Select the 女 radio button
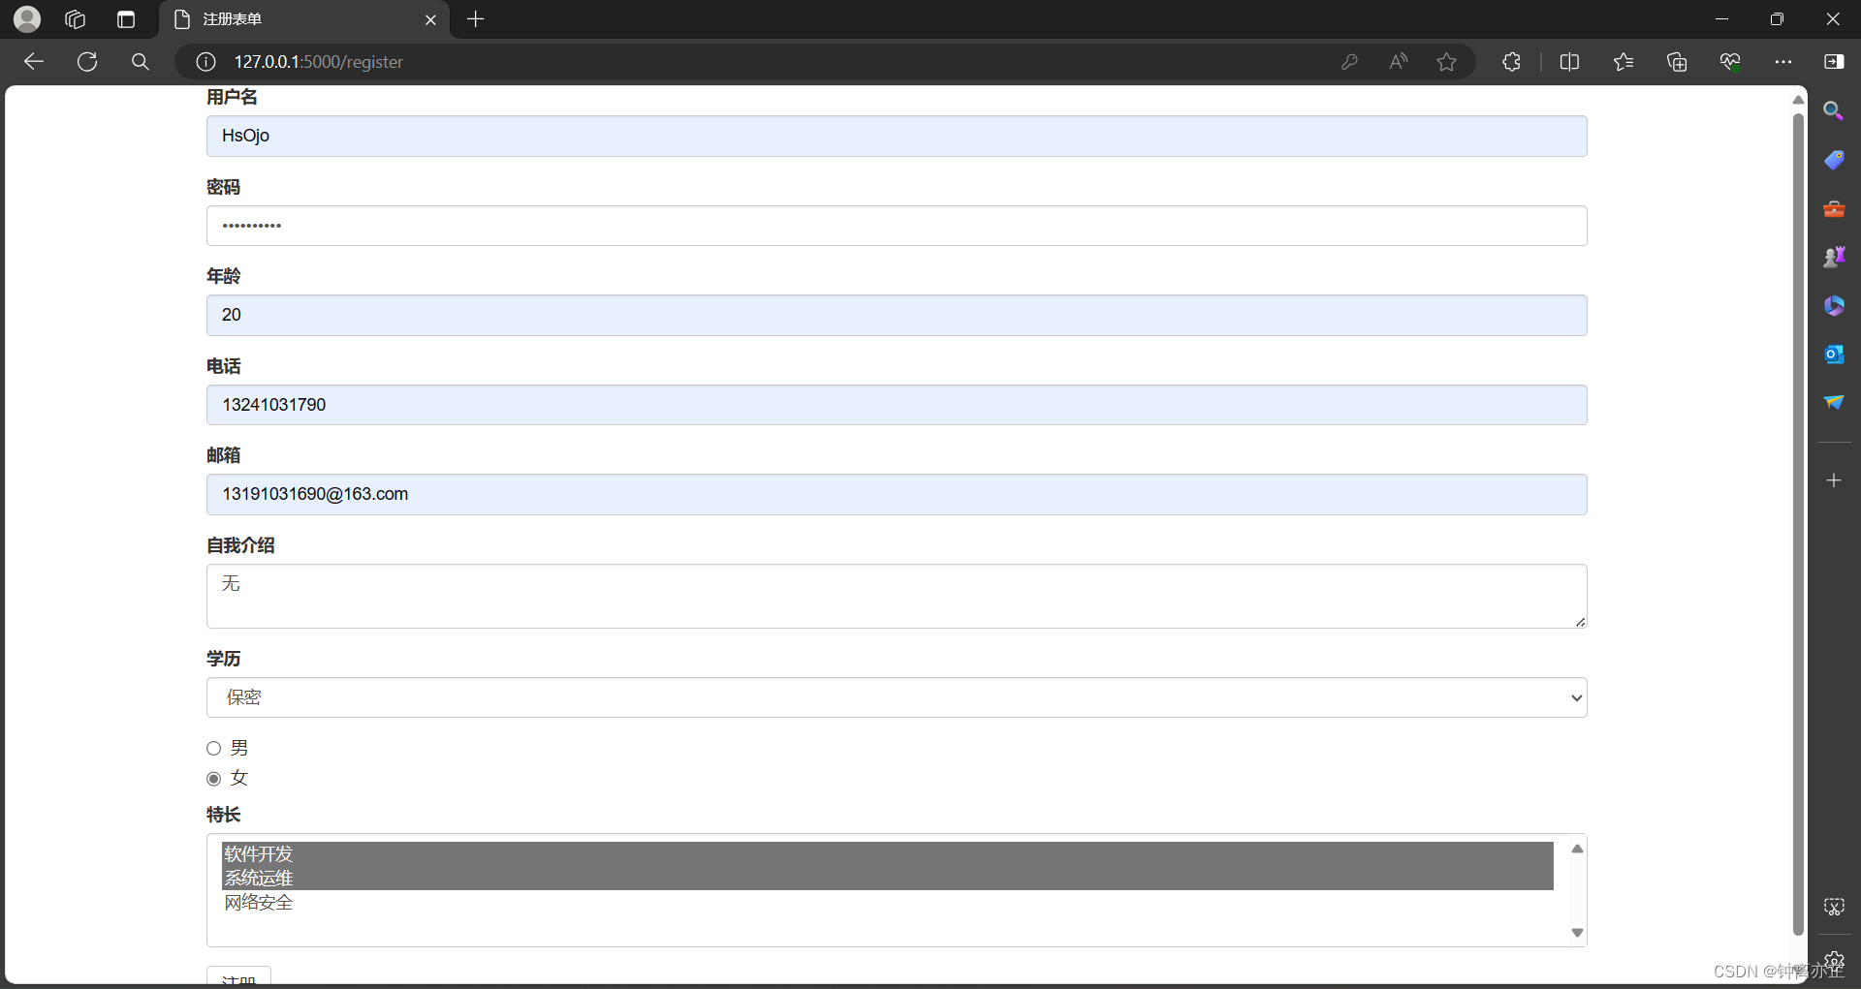This screenshot has width=1861, height=989. (x=213, y=778)
